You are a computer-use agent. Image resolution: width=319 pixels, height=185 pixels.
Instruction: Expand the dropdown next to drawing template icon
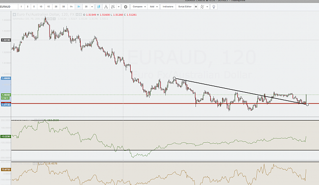pos(207,7)
